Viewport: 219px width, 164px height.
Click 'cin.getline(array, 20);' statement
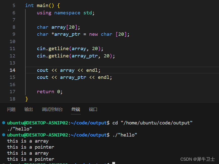pyautogui.click(x=70, y=49)
